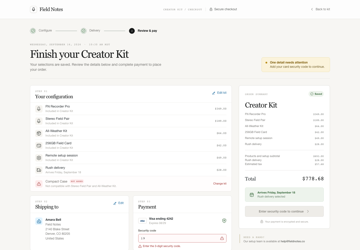Select the Review & pay step
The height and width of the screenshot is (250, 360).
[143, 31]
